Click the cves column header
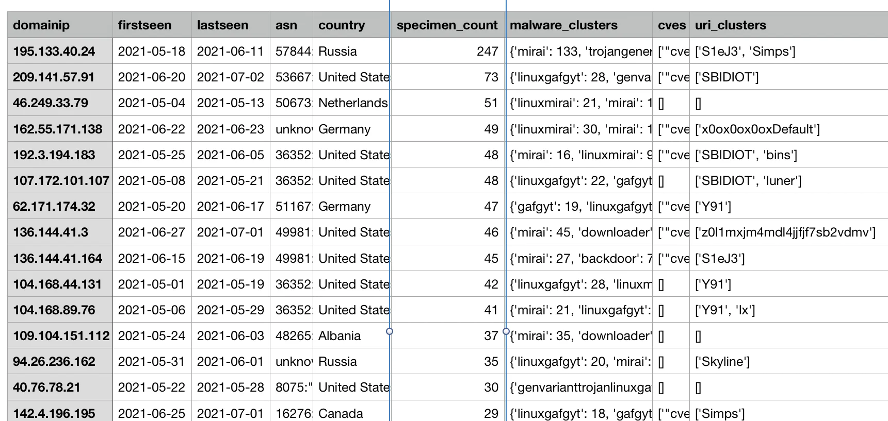This screenshot has width=888, height=421. coord(671,25)
